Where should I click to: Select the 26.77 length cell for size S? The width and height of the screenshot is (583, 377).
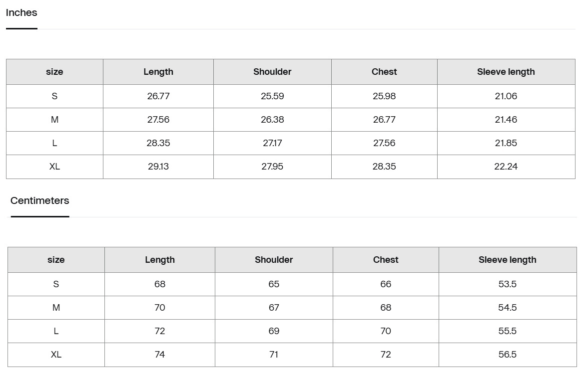158,96
